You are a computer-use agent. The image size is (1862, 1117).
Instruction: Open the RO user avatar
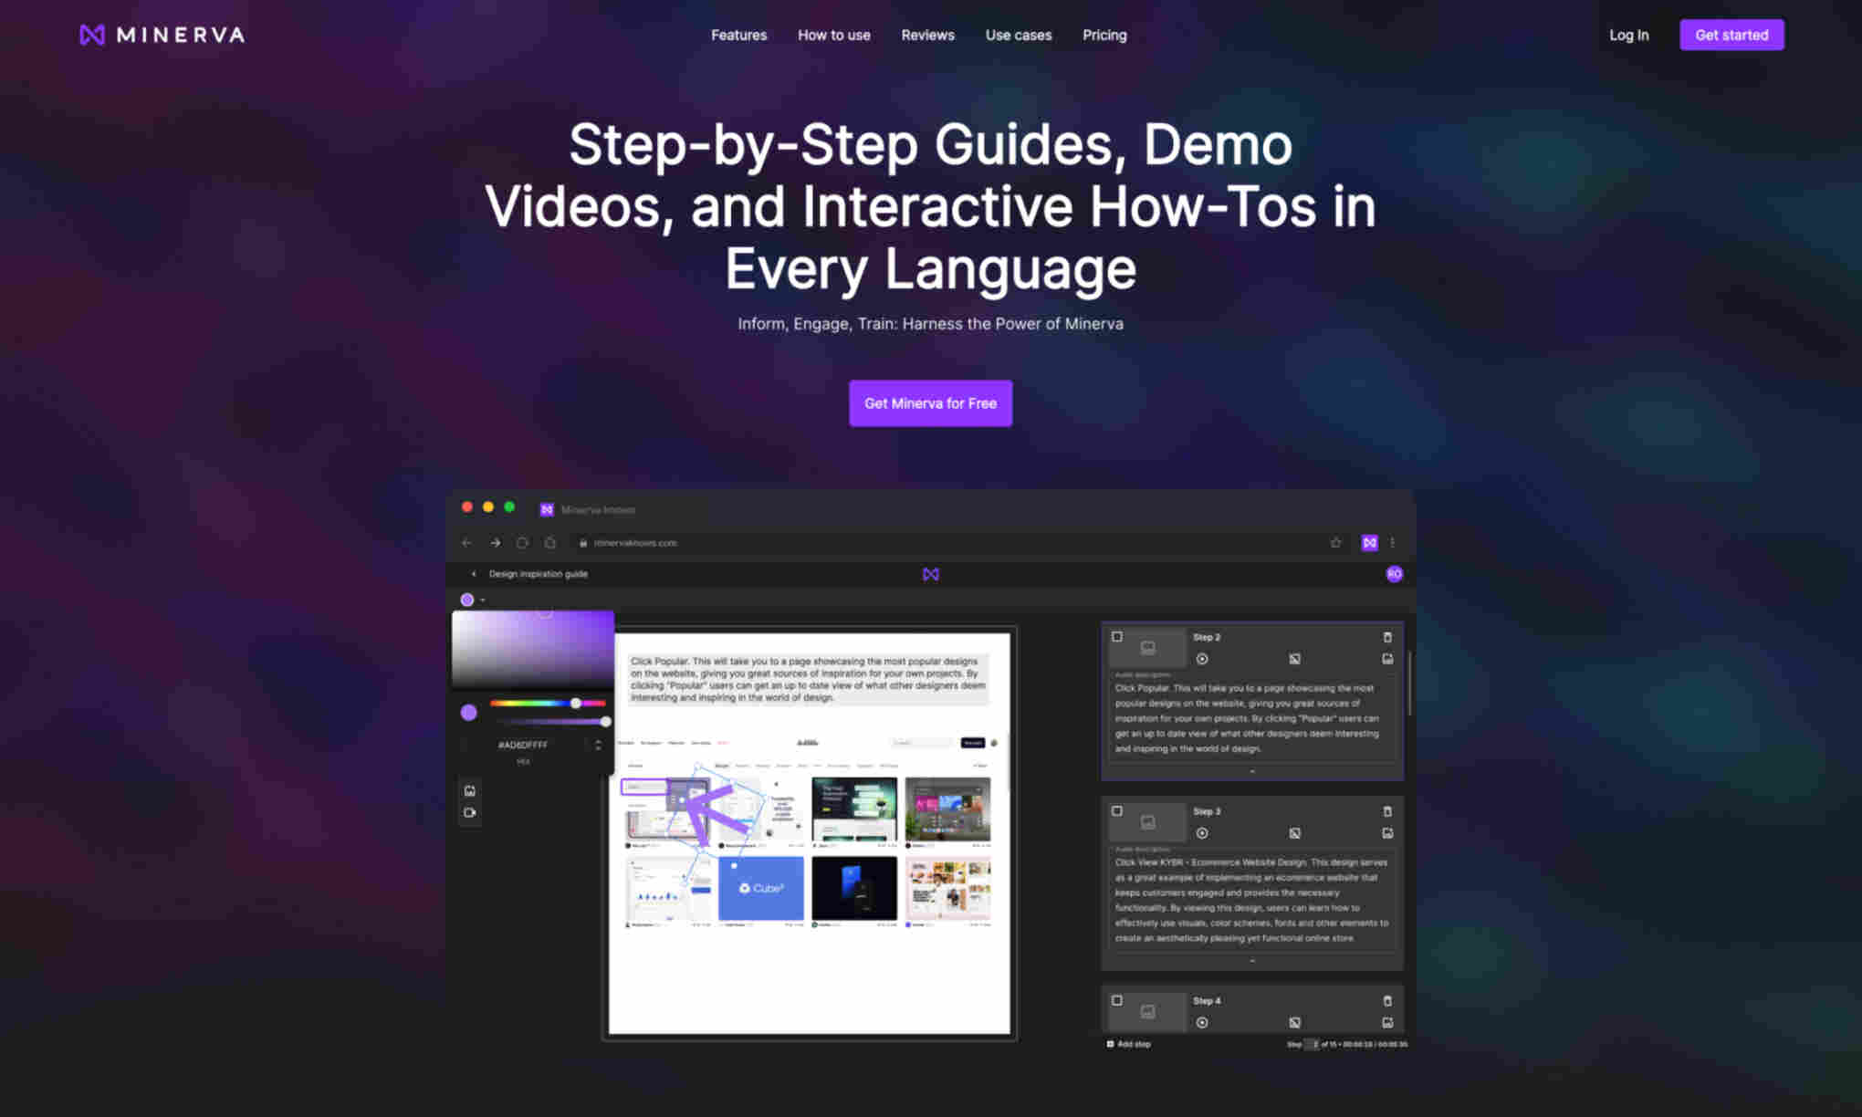pos(1394,574)
